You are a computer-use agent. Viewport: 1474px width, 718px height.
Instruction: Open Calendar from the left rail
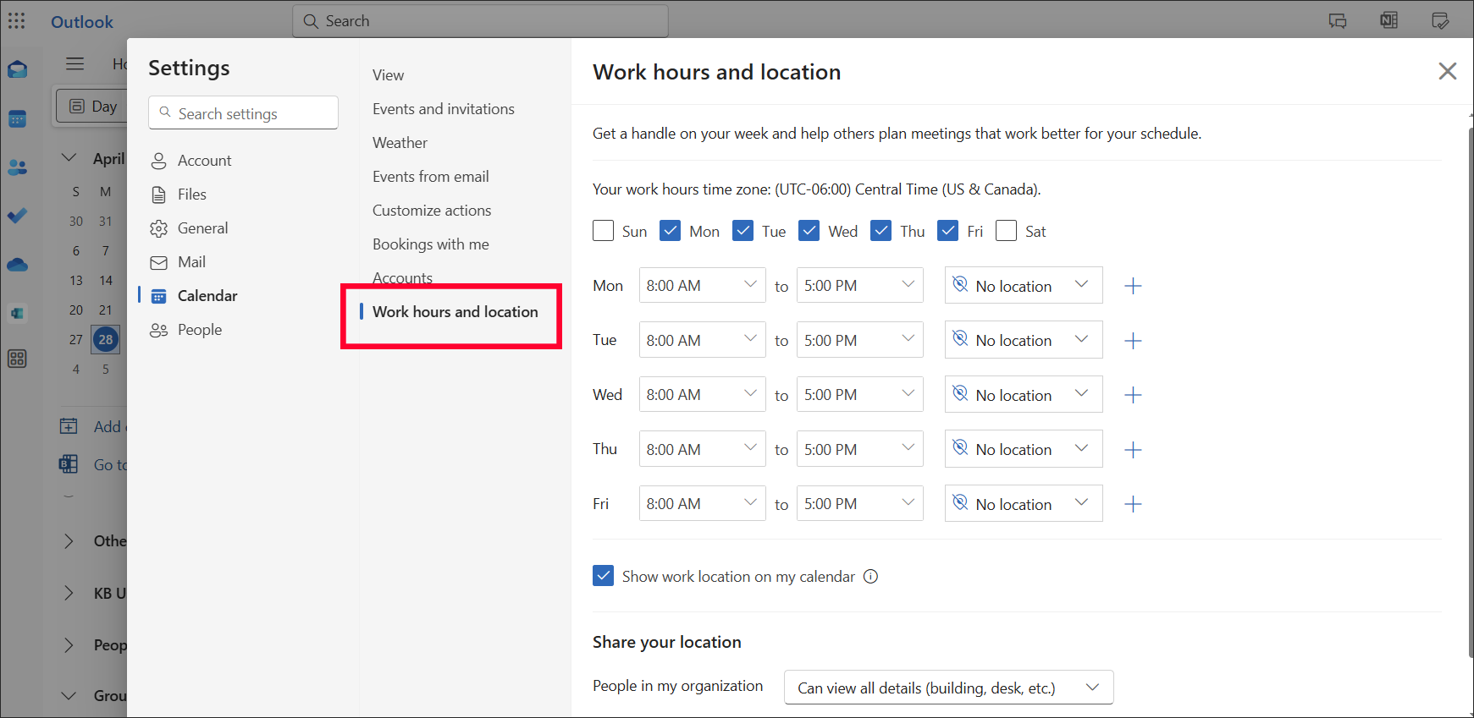click(17, 118)
